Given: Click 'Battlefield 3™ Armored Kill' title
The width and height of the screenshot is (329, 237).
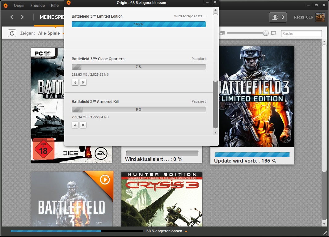Looking at the screenshot, I should [x=95, y=102].
